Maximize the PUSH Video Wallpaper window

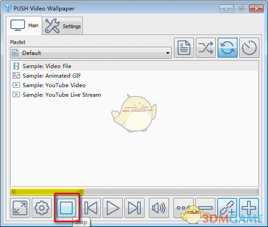click(241, 9)
